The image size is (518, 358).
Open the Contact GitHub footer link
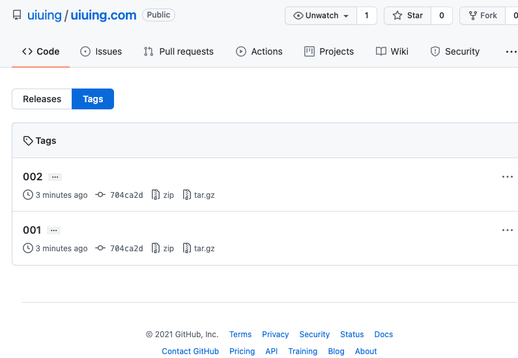tap(190, 351)
